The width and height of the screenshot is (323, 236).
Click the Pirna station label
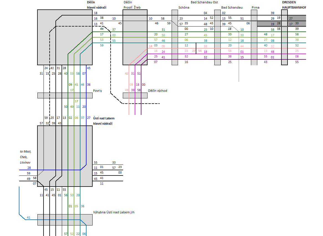tap(255, 7)
